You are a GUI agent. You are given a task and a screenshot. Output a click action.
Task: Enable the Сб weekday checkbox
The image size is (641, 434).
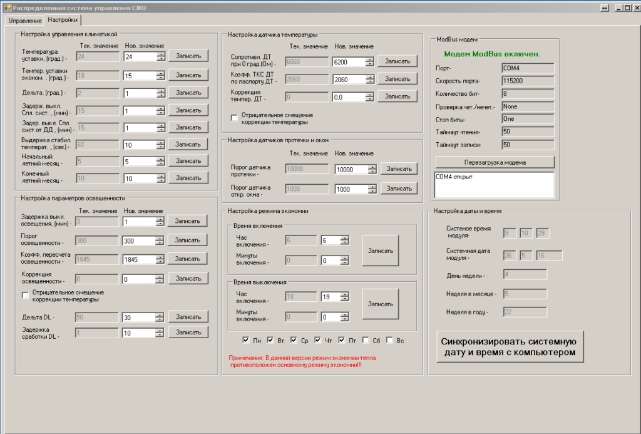pyautogui.click(x=366, y=340)
